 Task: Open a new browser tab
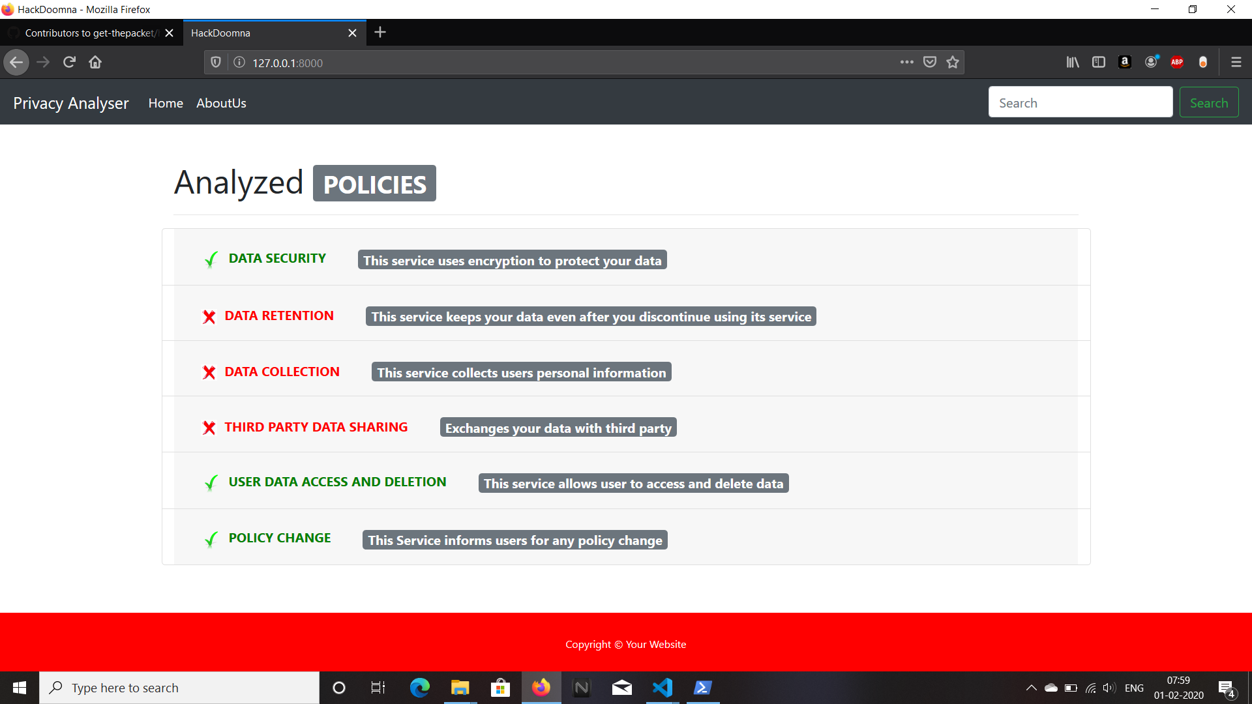coord(380,33)
